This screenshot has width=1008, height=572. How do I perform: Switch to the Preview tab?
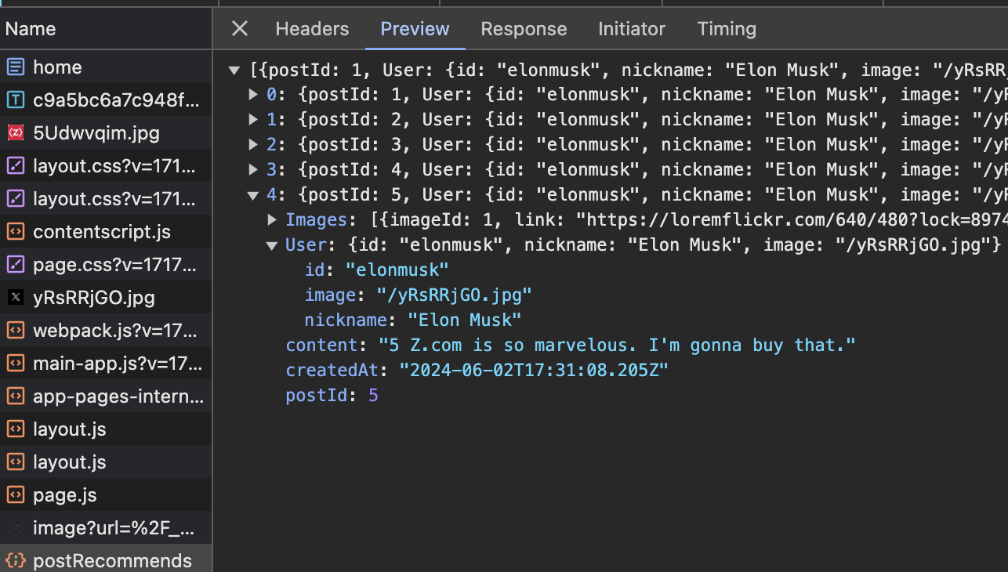point(415,29)
